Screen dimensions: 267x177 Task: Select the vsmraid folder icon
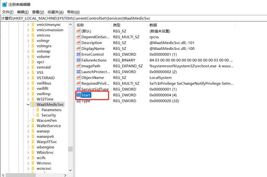(33, 67)
